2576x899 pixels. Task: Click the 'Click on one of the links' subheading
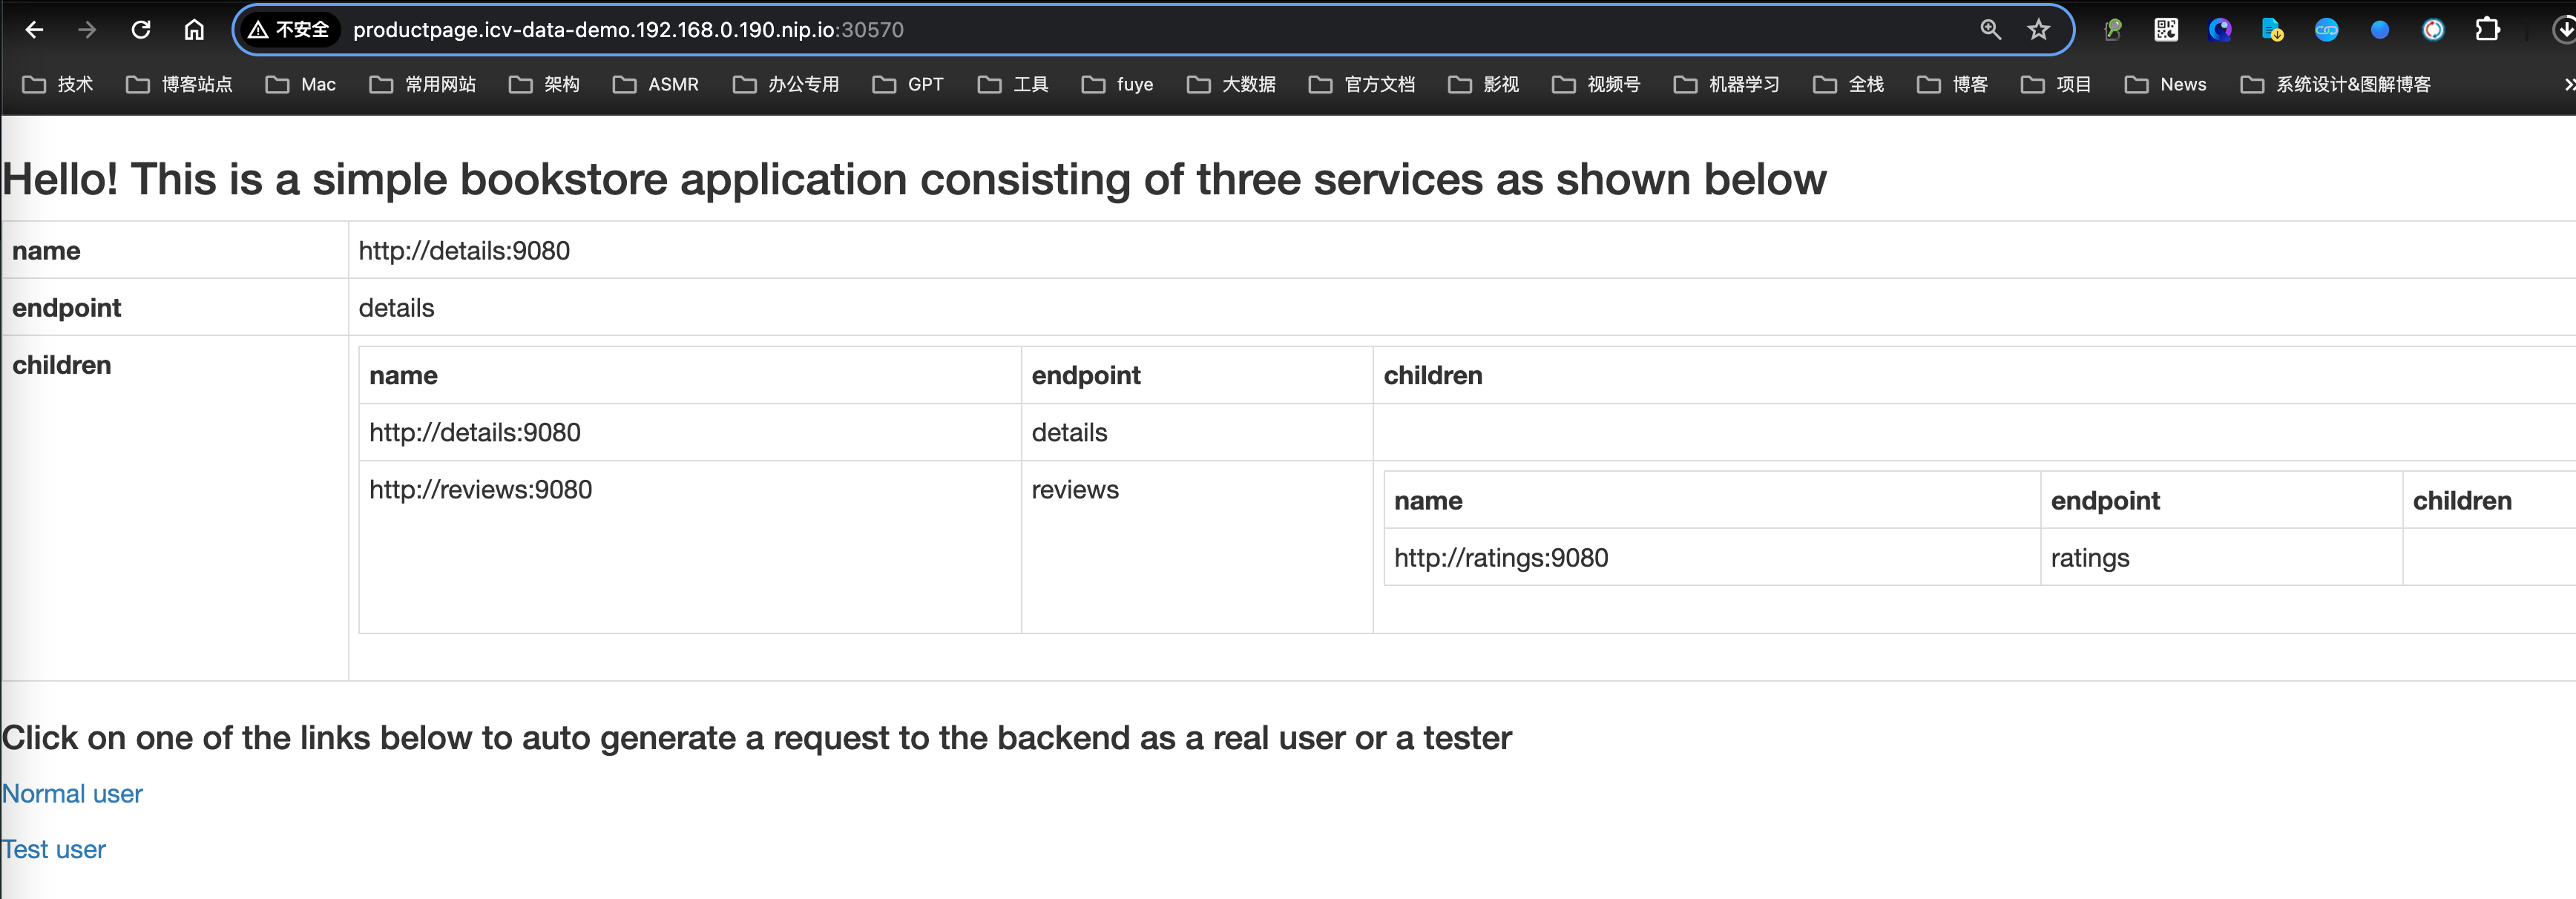[x=757, y=738]
